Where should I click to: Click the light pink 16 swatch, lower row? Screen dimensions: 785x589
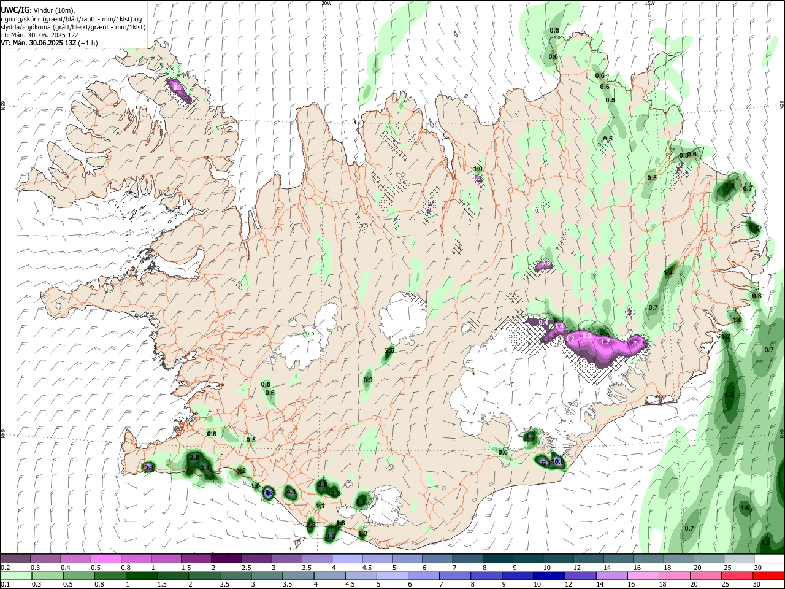pos(643,576)
